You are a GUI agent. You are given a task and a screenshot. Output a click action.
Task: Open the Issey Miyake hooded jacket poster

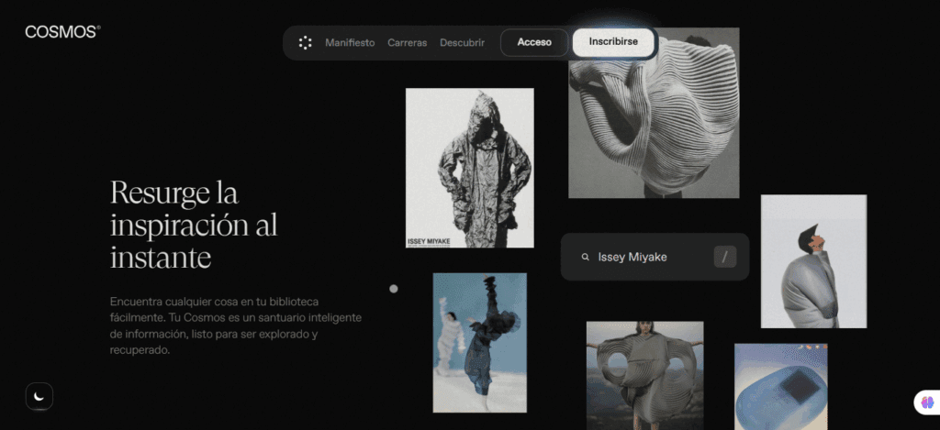469,168
